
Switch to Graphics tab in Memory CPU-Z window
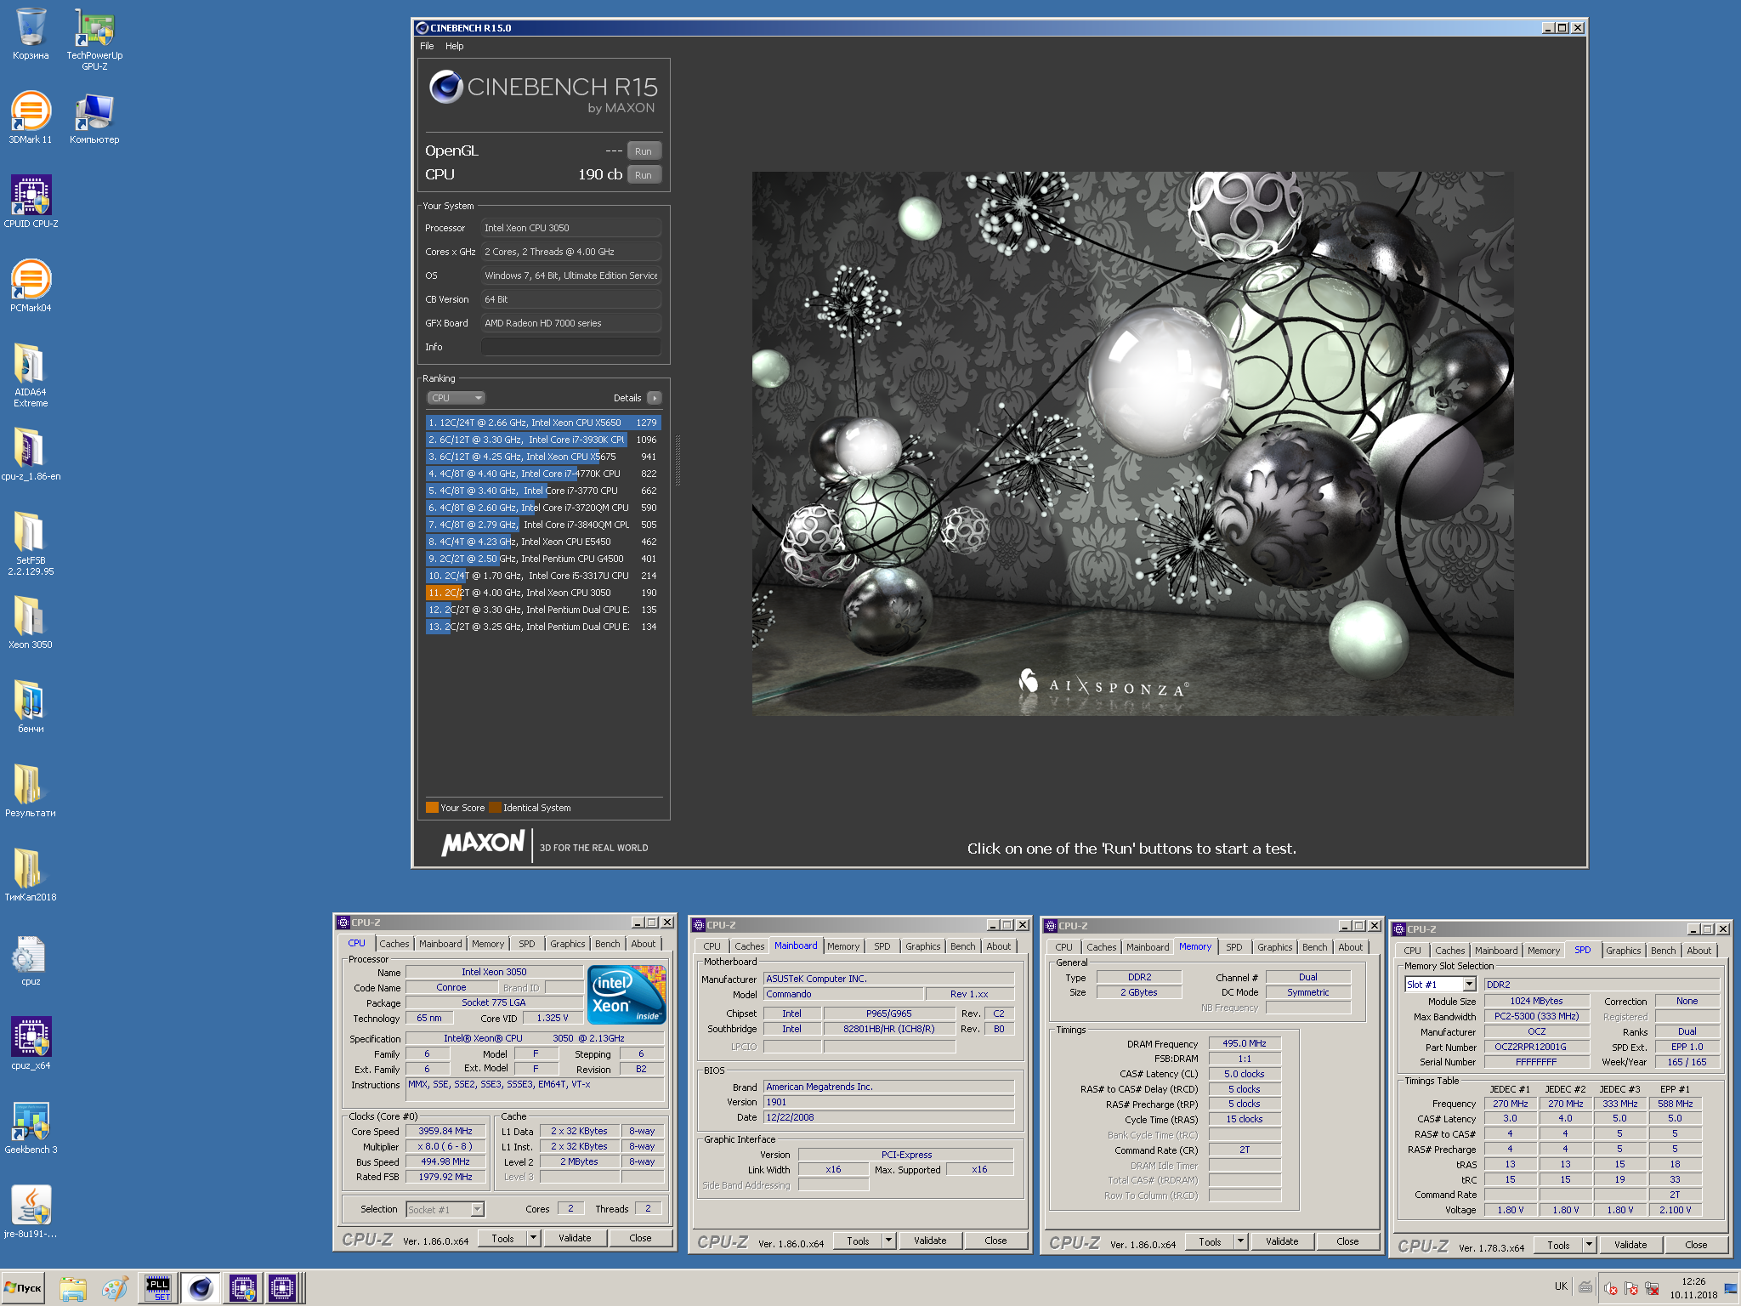pos(1274,947)
